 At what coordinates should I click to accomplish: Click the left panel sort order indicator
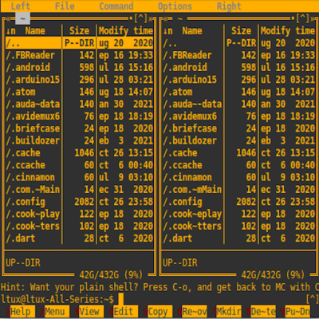point(10,31)
